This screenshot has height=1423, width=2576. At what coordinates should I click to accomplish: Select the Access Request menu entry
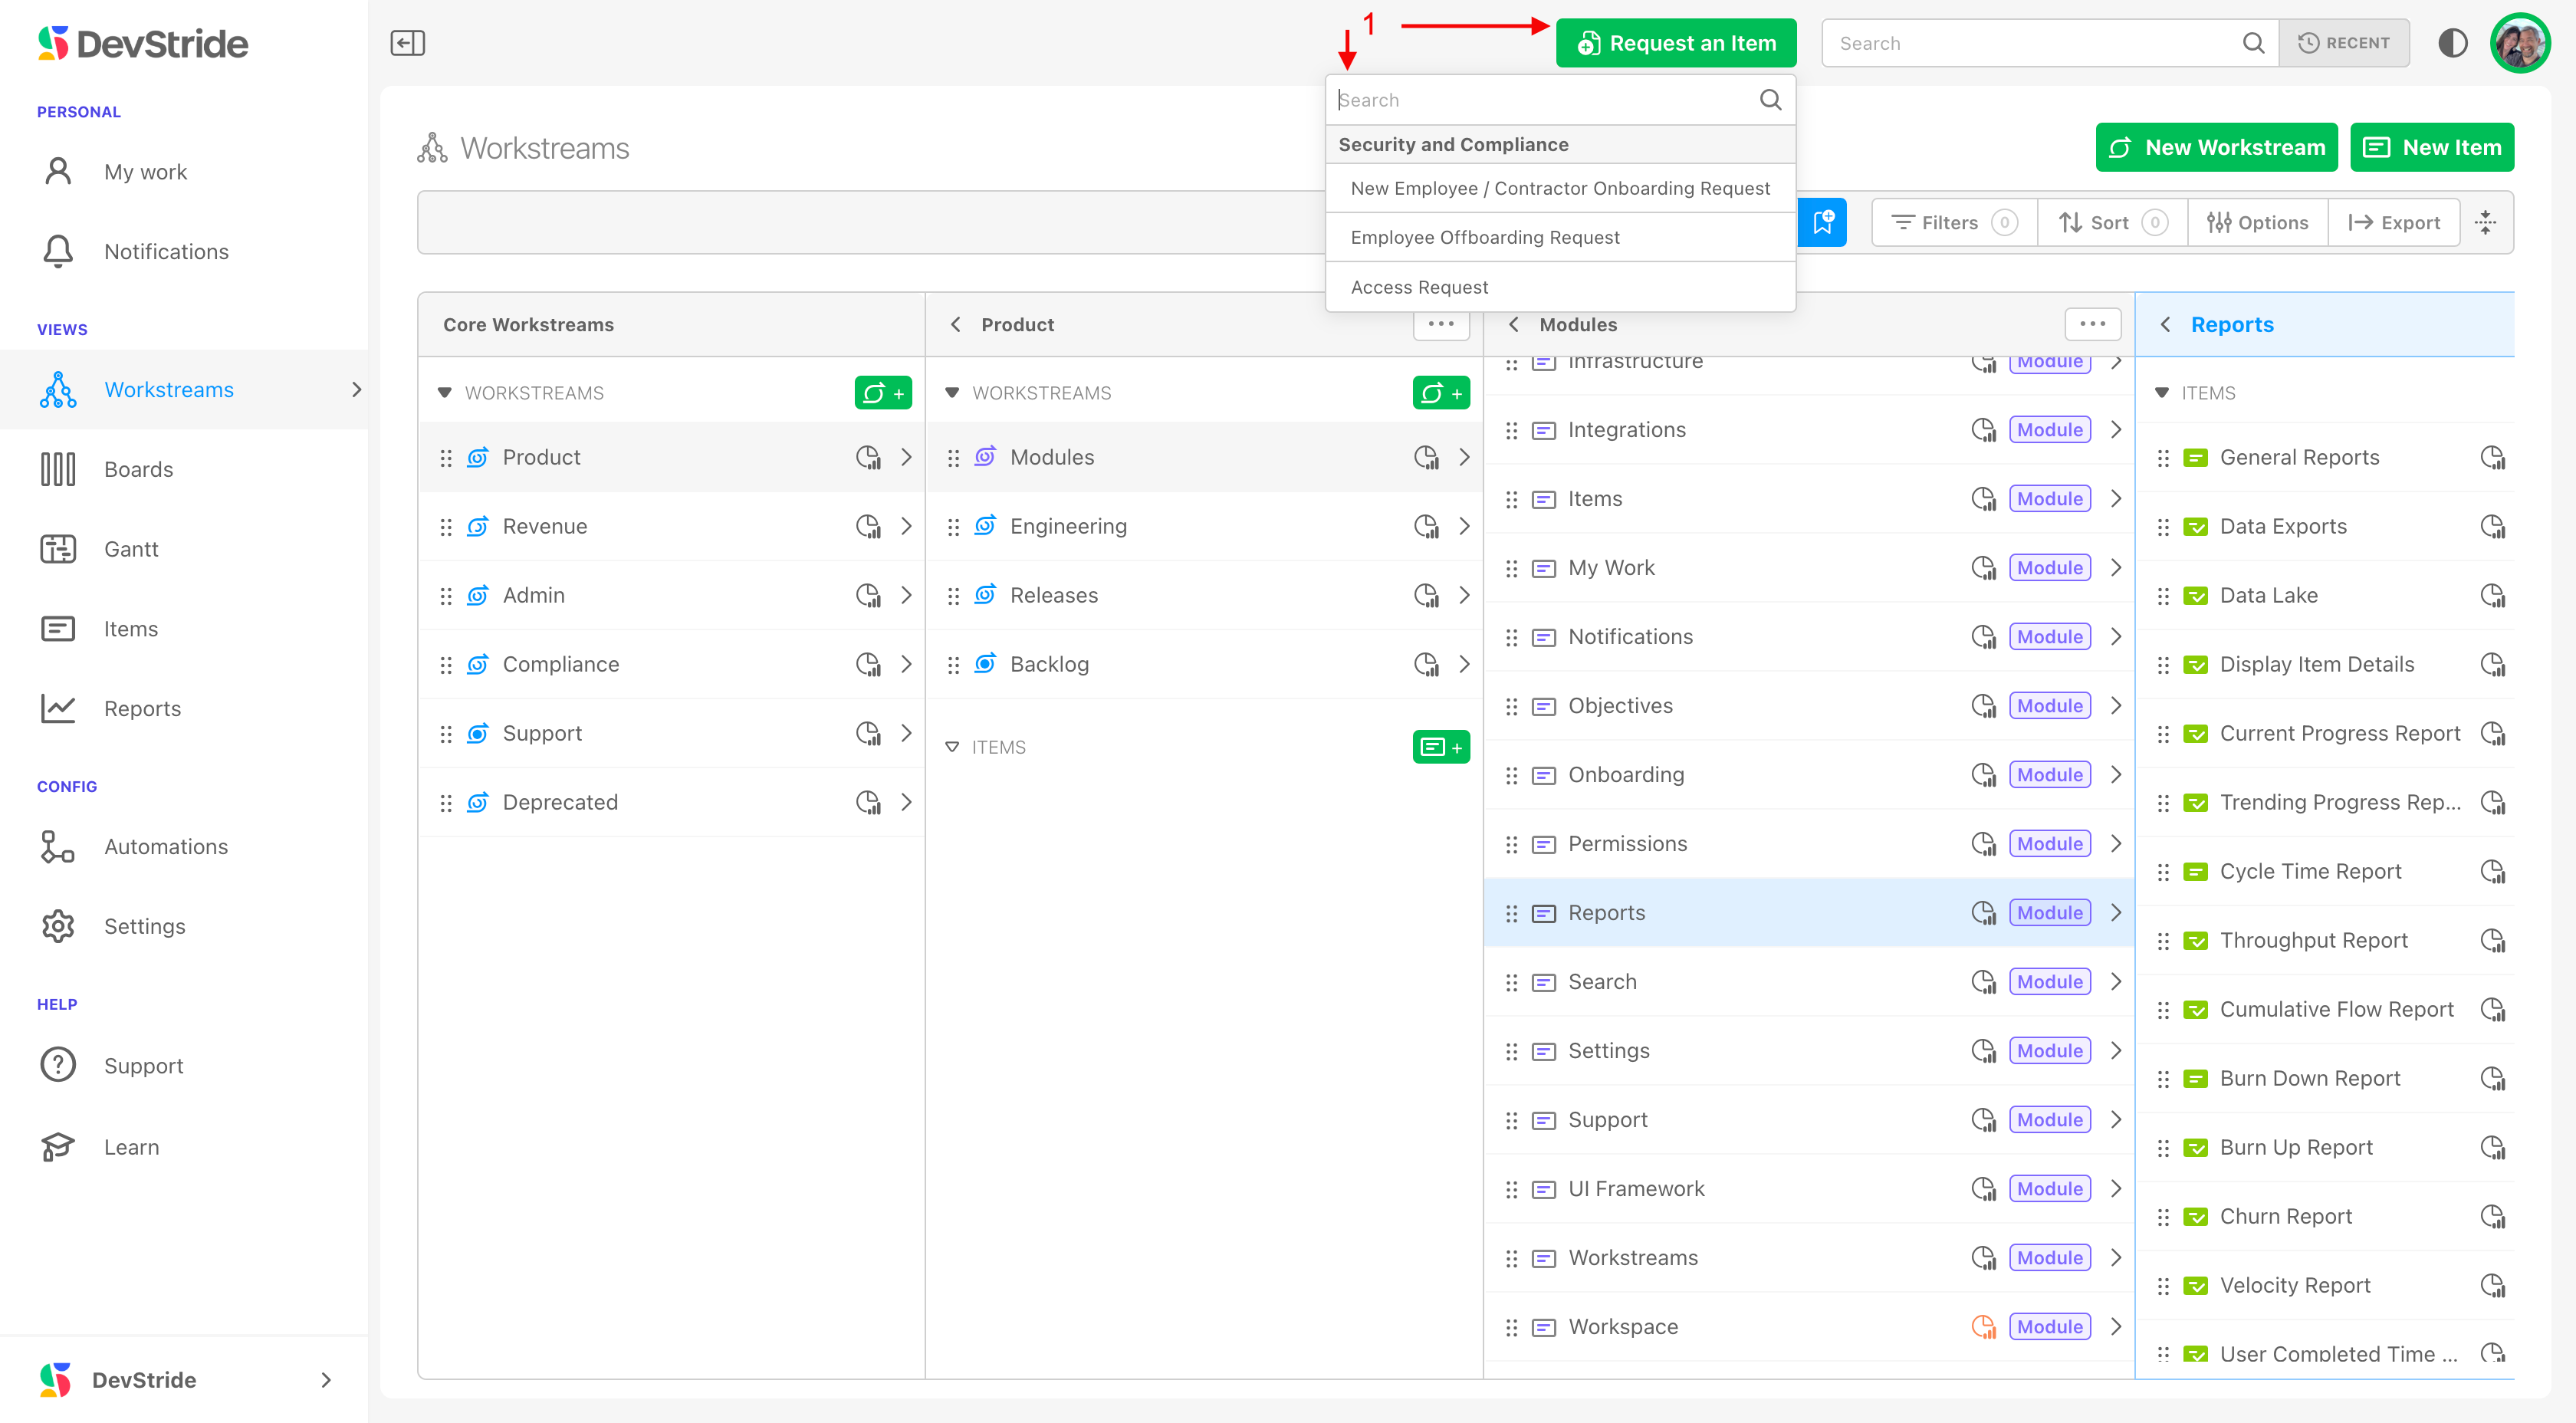click(1419, 287)
